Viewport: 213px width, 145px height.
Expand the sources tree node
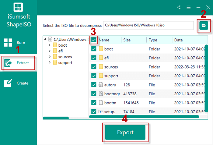pyautogui.click(x=50, y=57)
